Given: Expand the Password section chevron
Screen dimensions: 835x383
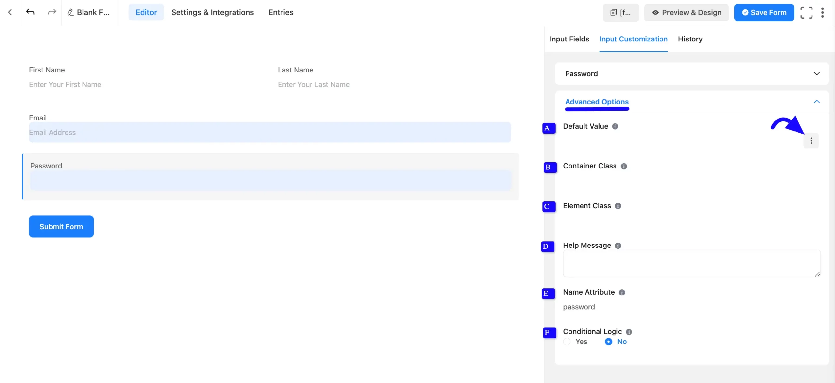Looking at the screenshot, I should tap(816, 73).
